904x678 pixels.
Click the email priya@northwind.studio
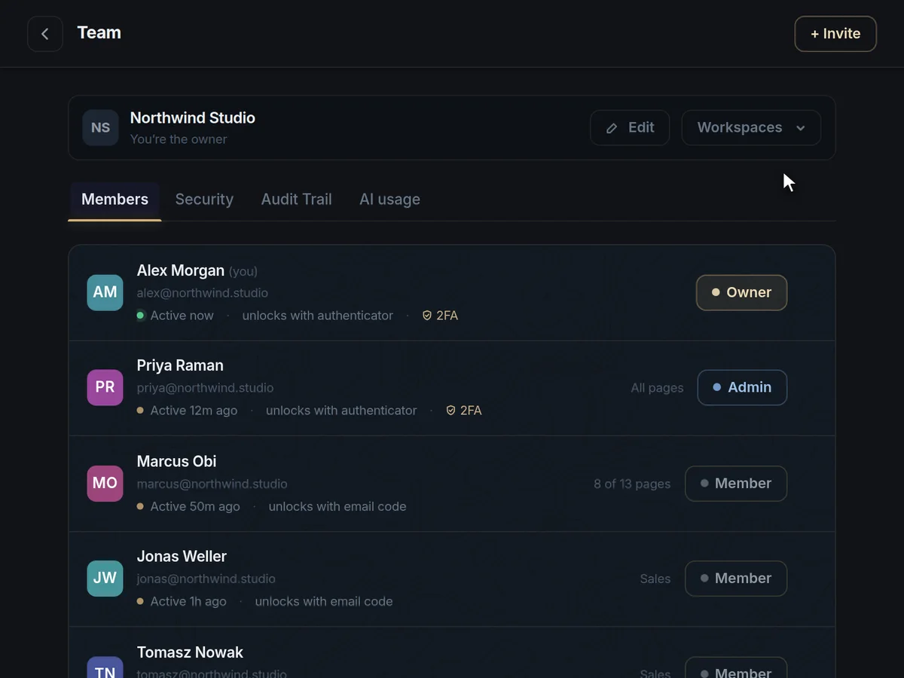coord(205,388)
